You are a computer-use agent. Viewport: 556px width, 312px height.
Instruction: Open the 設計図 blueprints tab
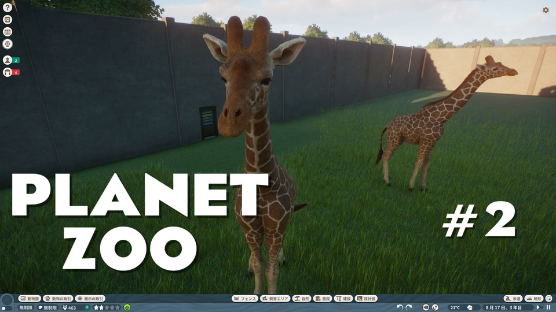coord(366,299)
